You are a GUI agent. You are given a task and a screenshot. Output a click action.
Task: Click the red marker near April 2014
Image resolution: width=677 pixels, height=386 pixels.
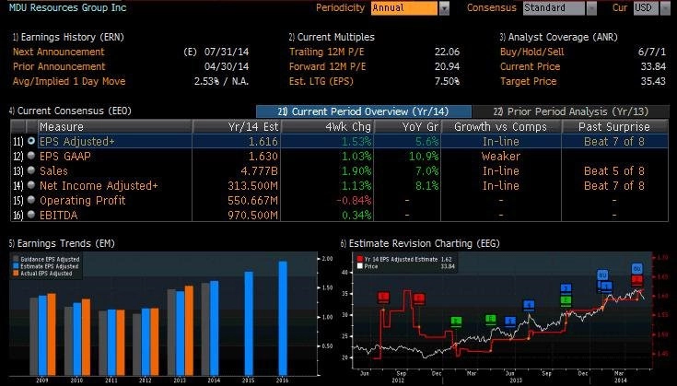pyautogui.click(x=637, y=280)
